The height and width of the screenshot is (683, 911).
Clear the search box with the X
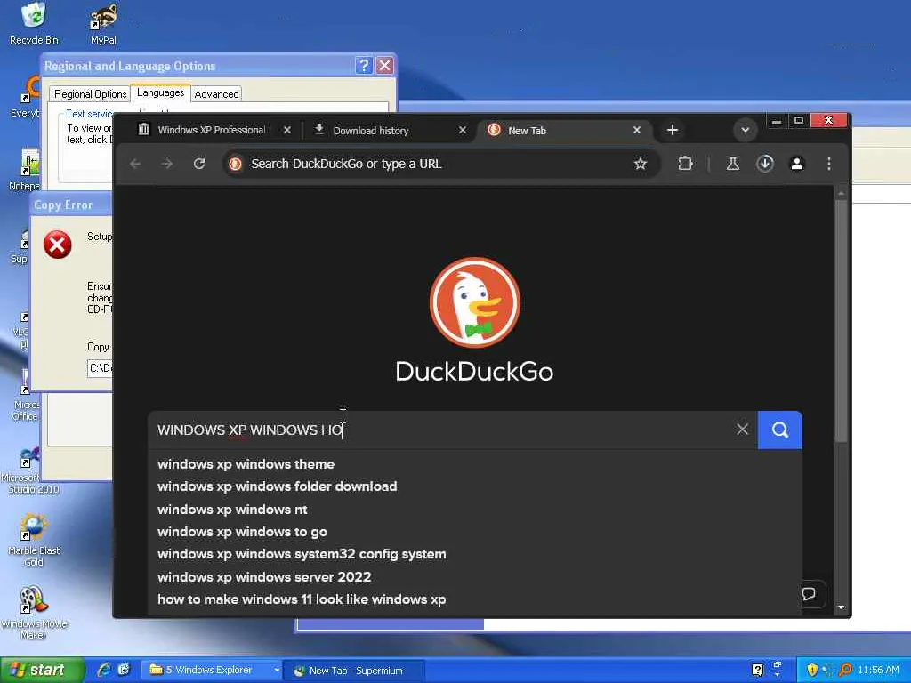pyautogui.click(x=743, y=430)
